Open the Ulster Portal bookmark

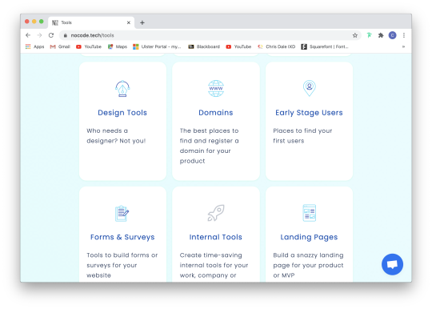(x=157, y=46)
